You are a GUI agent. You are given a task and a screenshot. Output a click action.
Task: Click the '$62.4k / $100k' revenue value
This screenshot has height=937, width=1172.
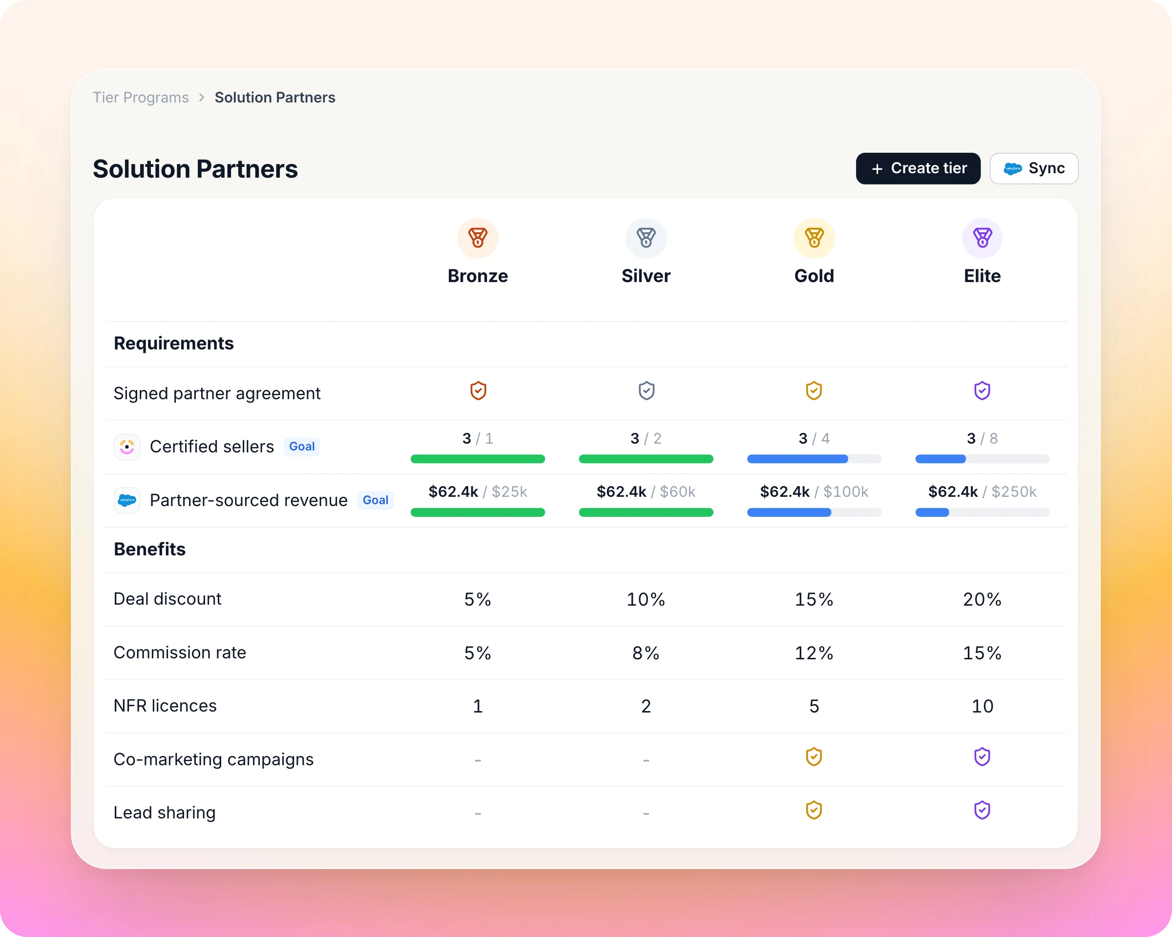click(x=814, y=491)
